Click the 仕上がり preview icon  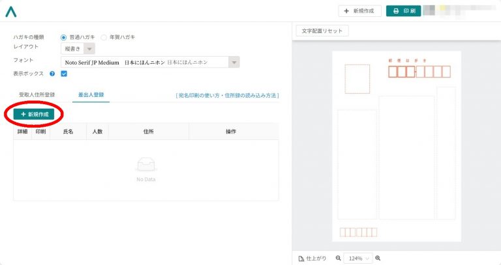click(x=301, y=258)
